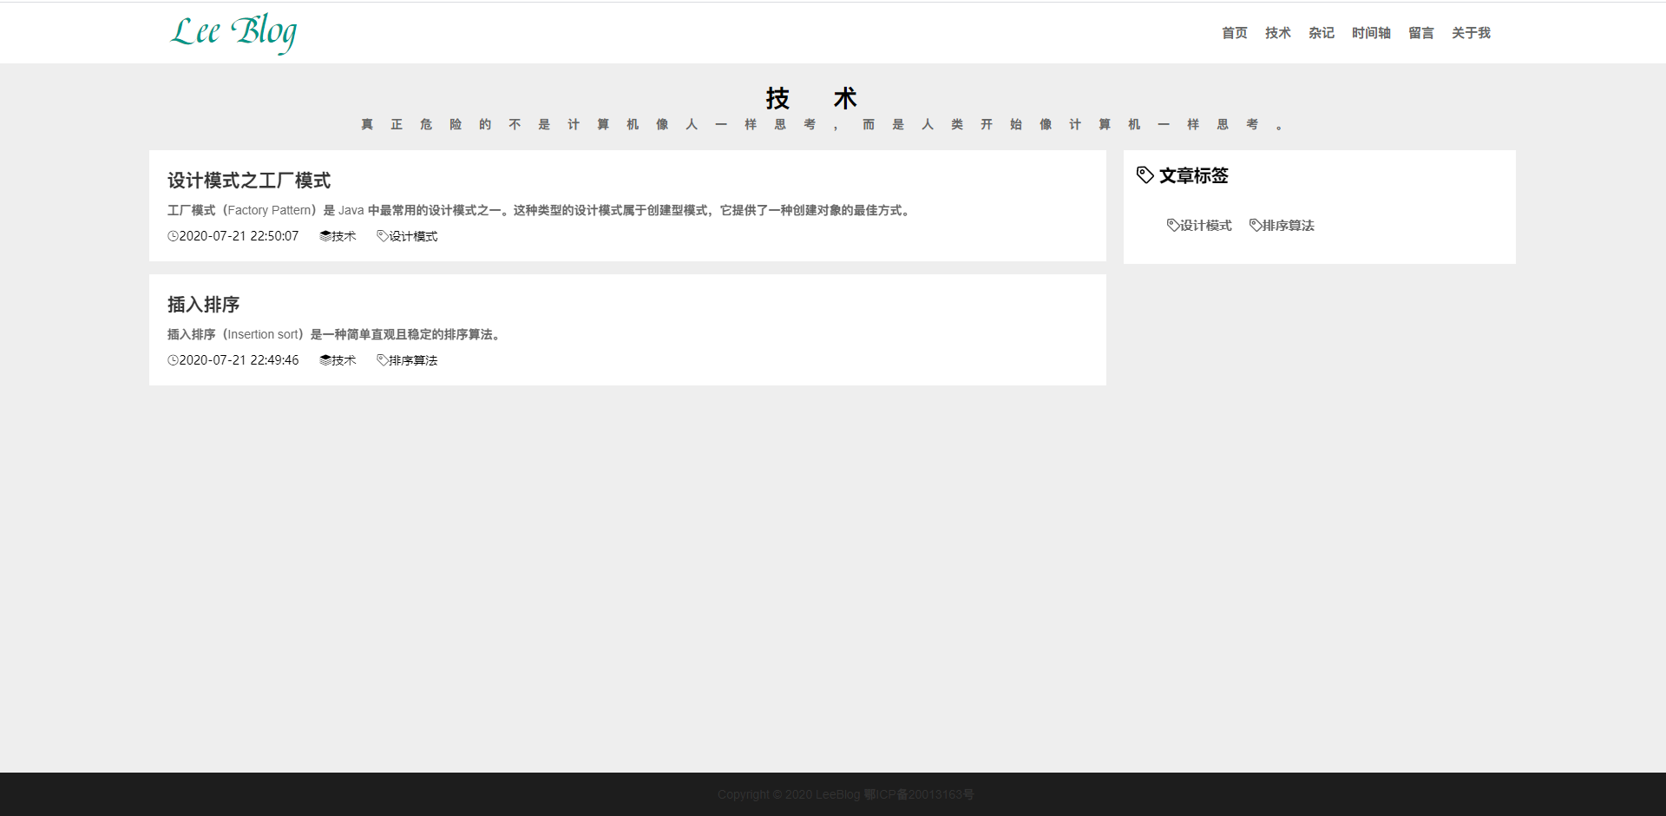Screen dimensions: 1666x816
Task: Select 排序算法 tag in the 文章标签 panel
Action: (x=1282, y=226)
